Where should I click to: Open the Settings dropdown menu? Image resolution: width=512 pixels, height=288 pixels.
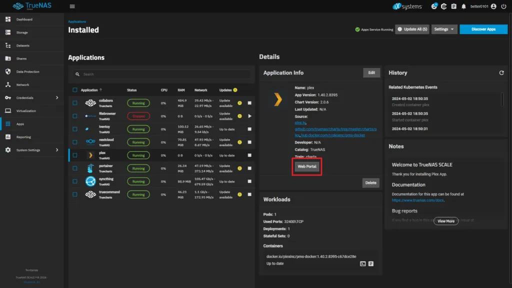click(x=444, y=29)
